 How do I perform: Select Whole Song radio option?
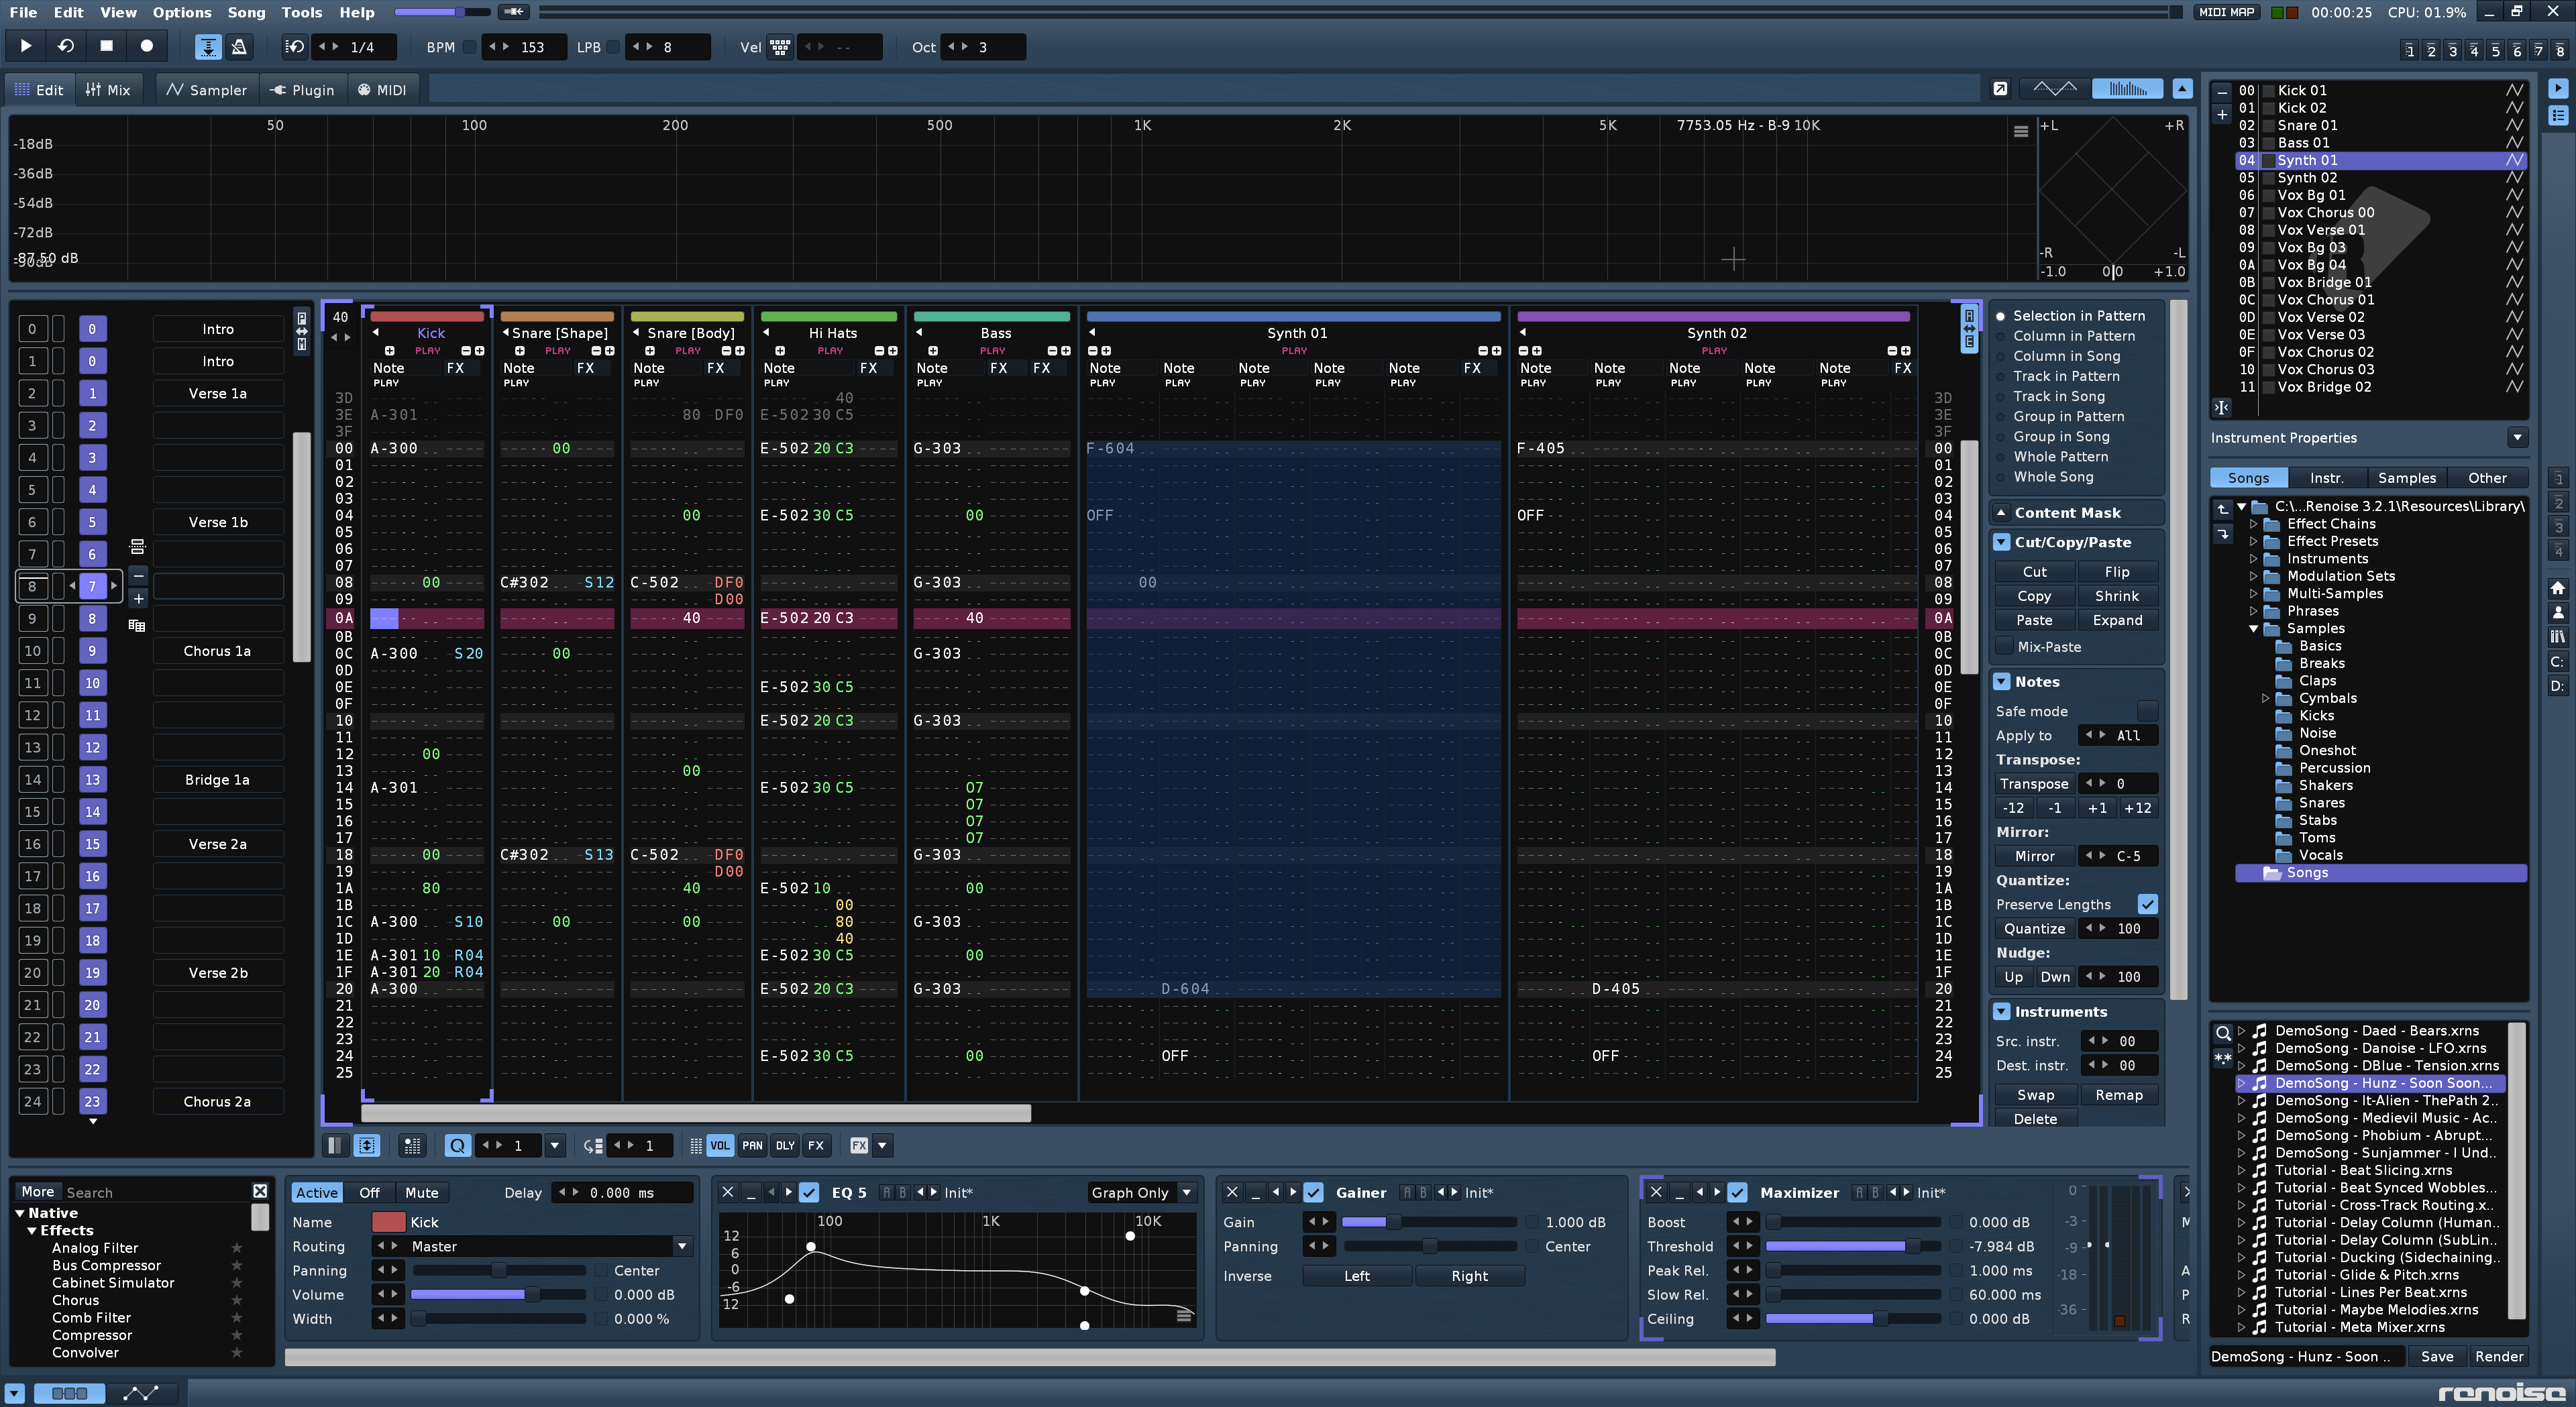click(x=2052, y=477)
